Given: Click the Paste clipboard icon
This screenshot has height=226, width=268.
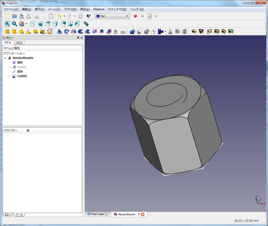Looking at the screenshot, I should [51, 16].
